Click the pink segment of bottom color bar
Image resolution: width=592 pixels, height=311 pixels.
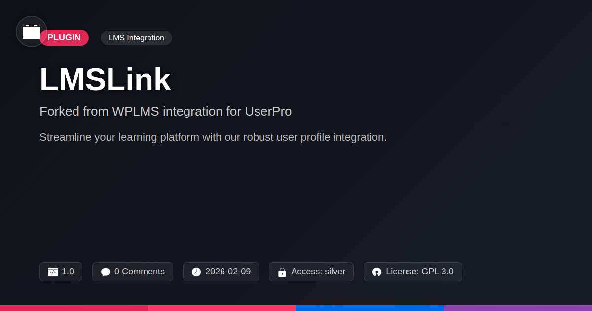coord(222,308)
